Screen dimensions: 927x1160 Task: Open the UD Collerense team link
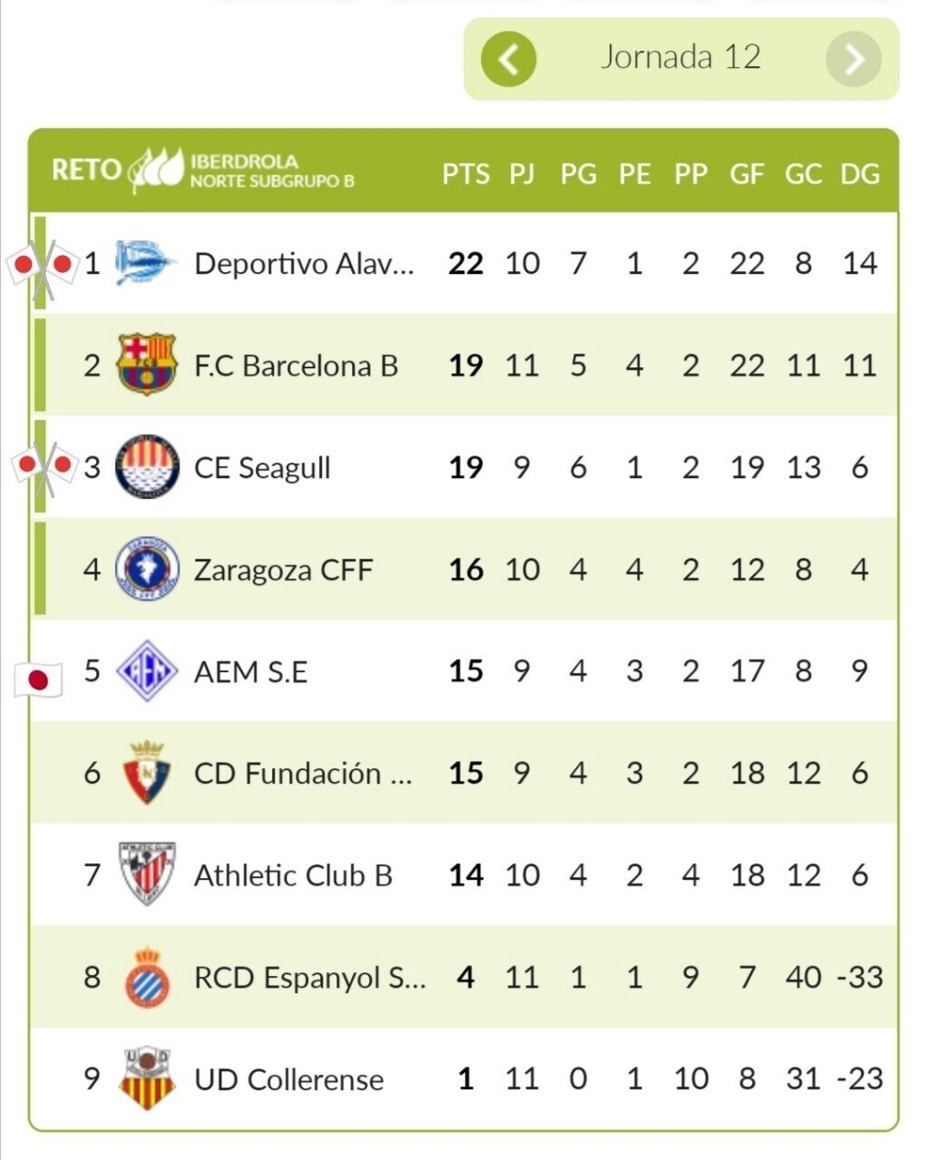pyautogui.click(x=289, y=1079)
